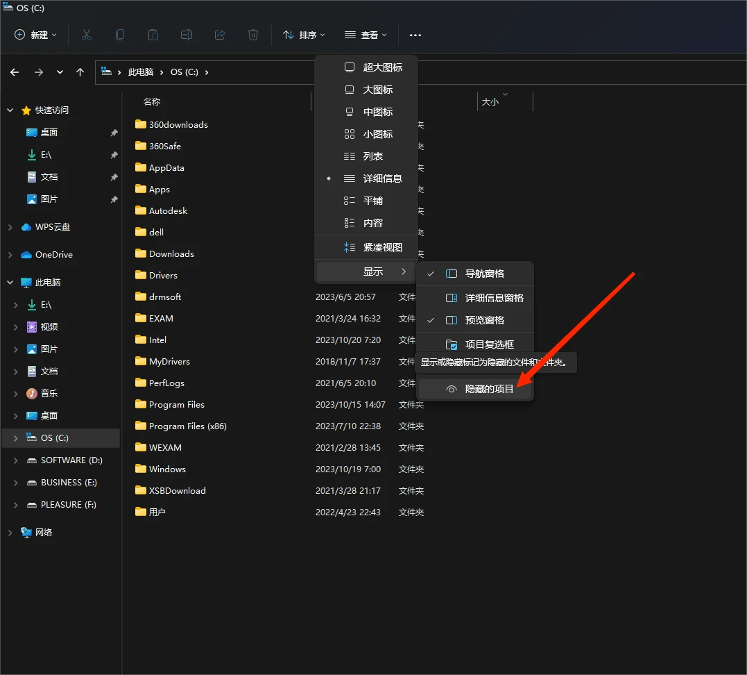Select the Downloads folder
The width and height of the screenshot is (747, 675).
pos(171,253)
